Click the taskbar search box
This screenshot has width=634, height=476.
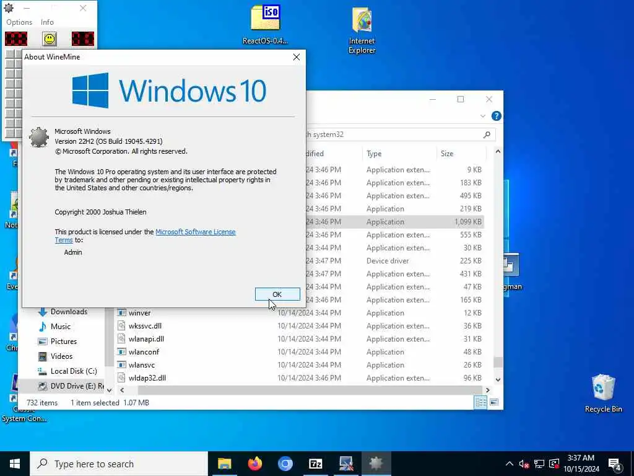coord(119,464)
